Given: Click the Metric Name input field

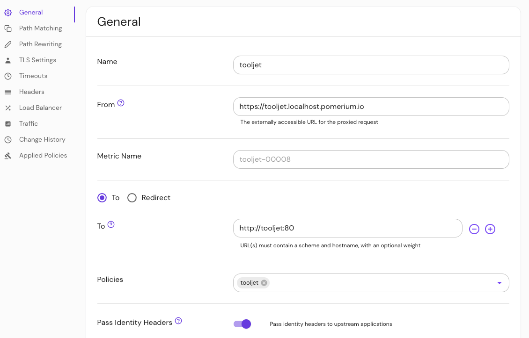Looking at the screenshot, I should [x=371, y=159].
